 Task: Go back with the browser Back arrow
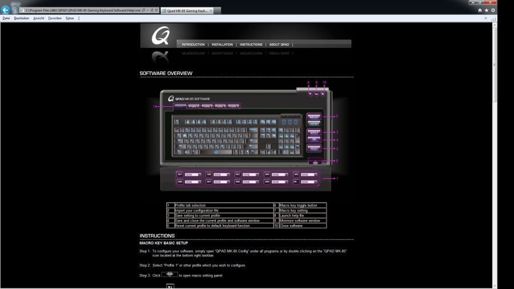[x=5, y=10]
